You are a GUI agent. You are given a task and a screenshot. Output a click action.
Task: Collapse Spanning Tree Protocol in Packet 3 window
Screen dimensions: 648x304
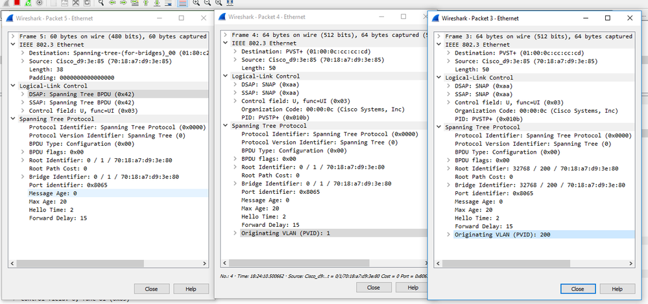coord(439,127)
